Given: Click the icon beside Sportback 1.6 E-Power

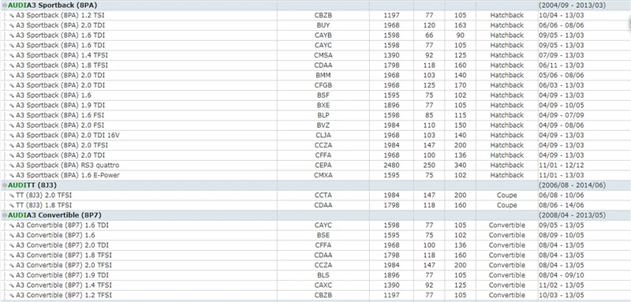Looking at the screenshot, I should 12,176.
